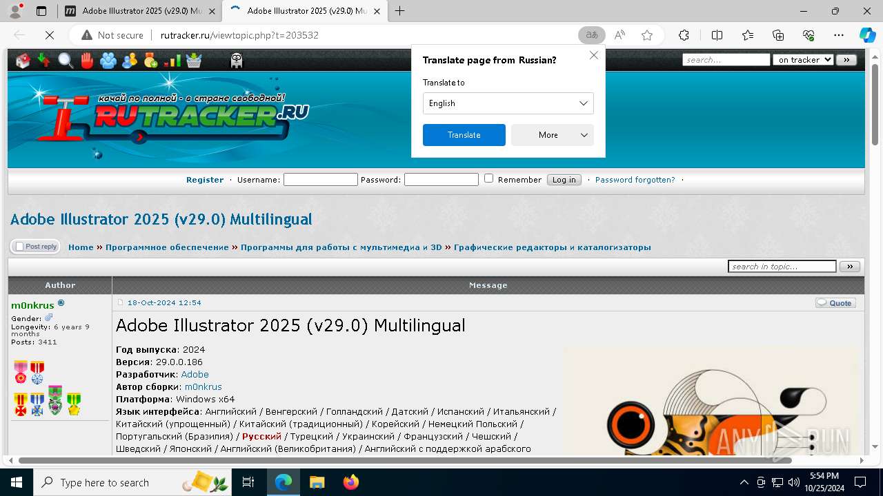Open 'Программное обеспечение' breadcrumb link

coord(167,247)
